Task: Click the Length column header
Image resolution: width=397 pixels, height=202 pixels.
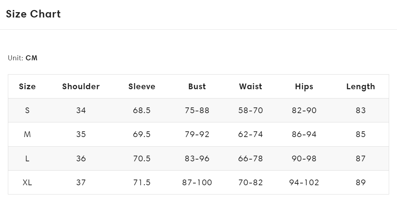Action: [x=360, y=87]
